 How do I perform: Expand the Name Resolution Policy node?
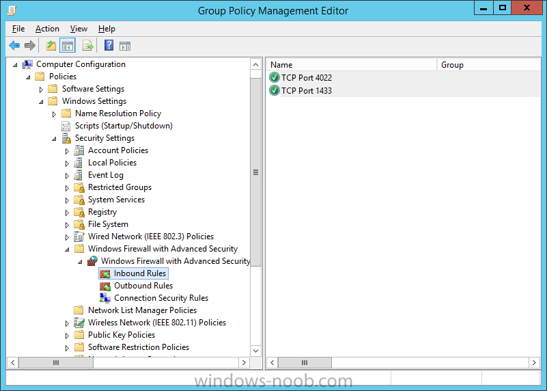coord(54,114)
